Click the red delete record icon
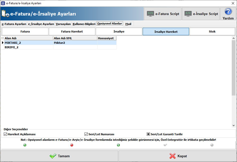 (72, 145)
